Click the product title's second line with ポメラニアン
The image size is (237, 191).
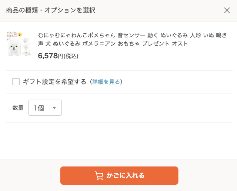[x=113, y=44]
